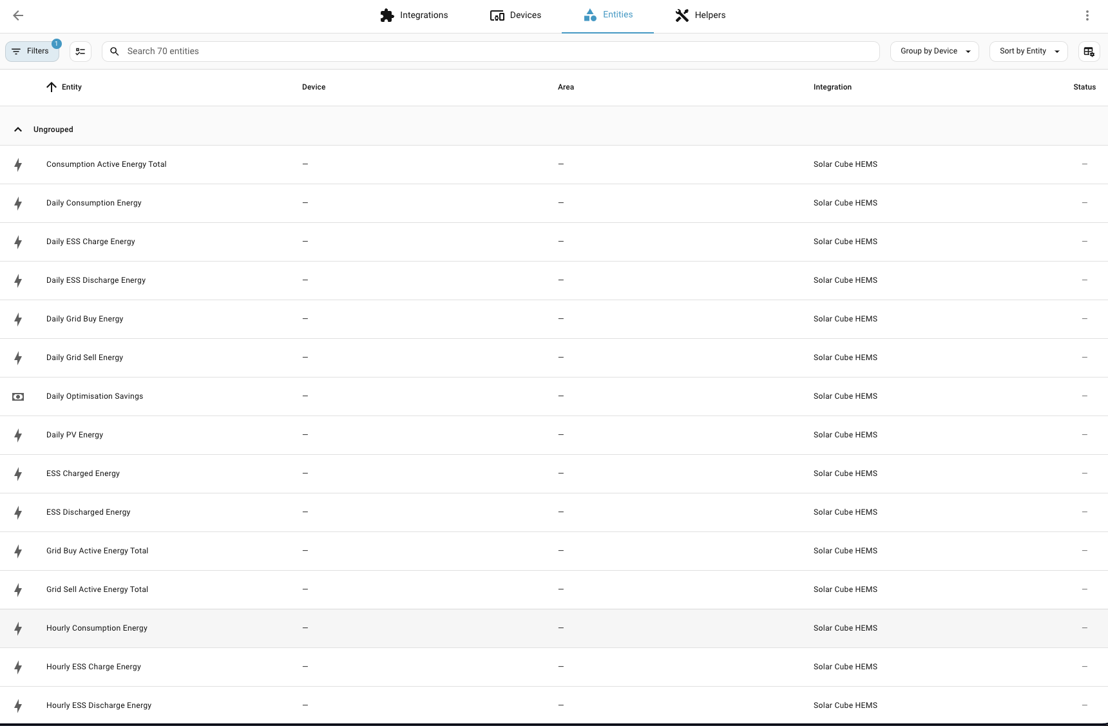Click the search magnifier icon
Screen dimensions: 1108x726
(x=115, y=52)
